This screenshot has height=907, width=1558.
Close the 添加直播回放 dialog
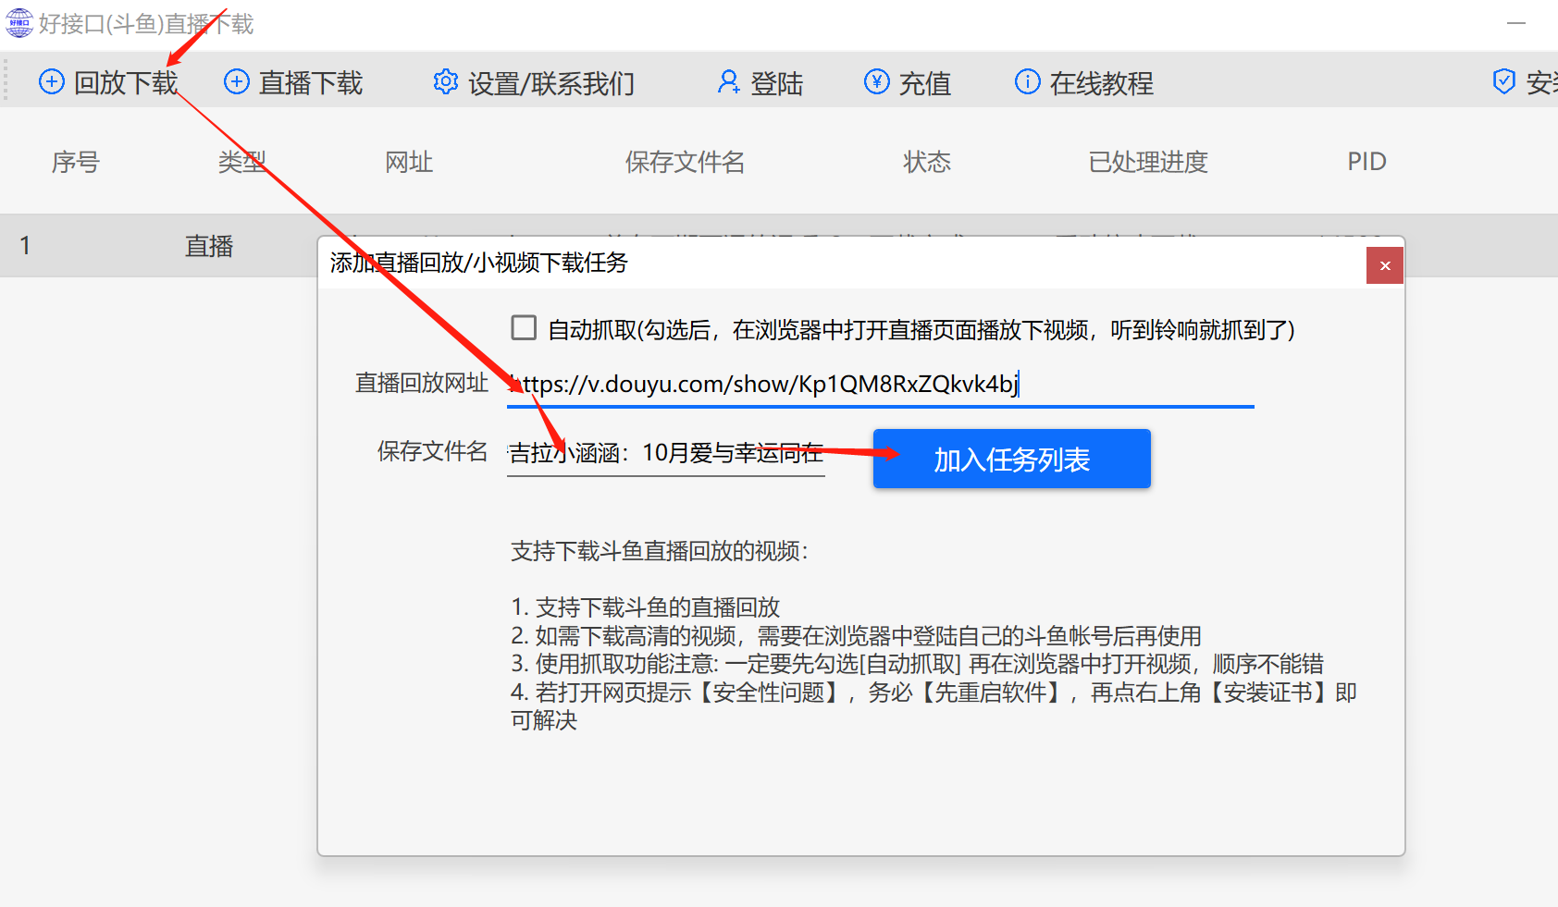1385,265
